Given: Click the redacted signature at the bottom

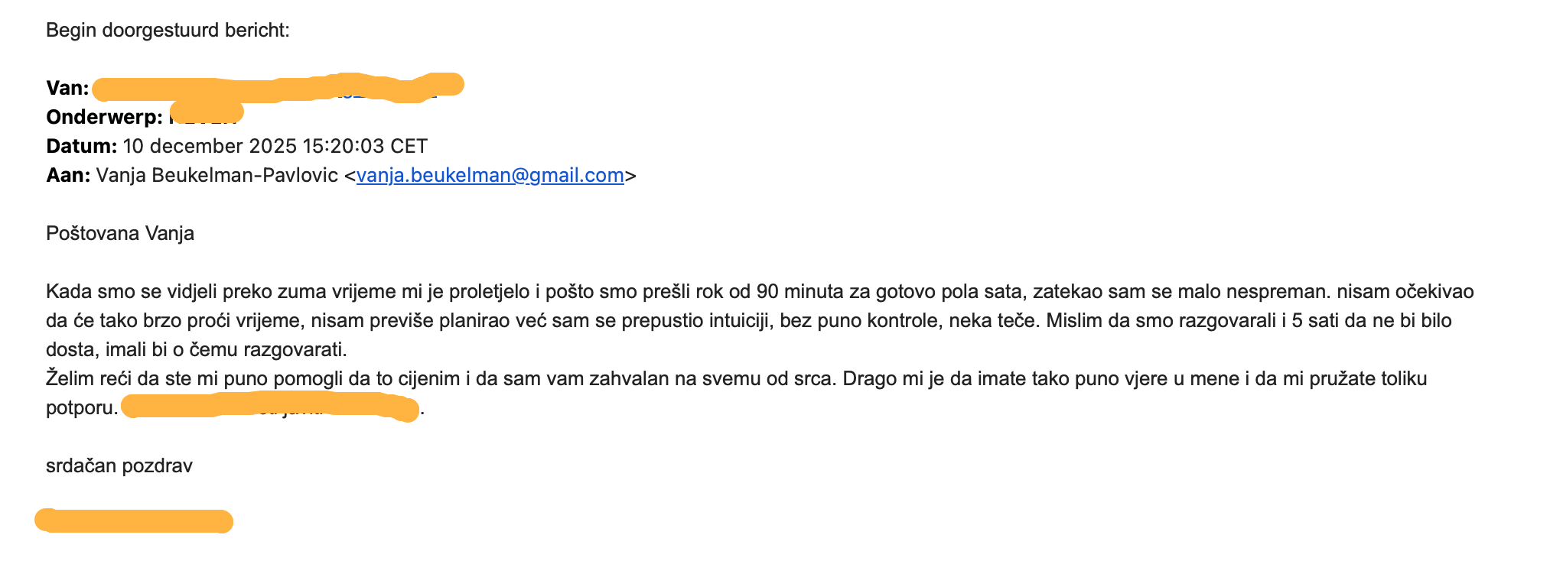Looking at the screenshot, I should [x=134, y=521].
